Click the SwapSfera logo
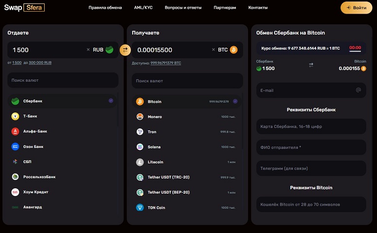Image resolution: width=377 pixels, height=233 pixels. point(24,7)
